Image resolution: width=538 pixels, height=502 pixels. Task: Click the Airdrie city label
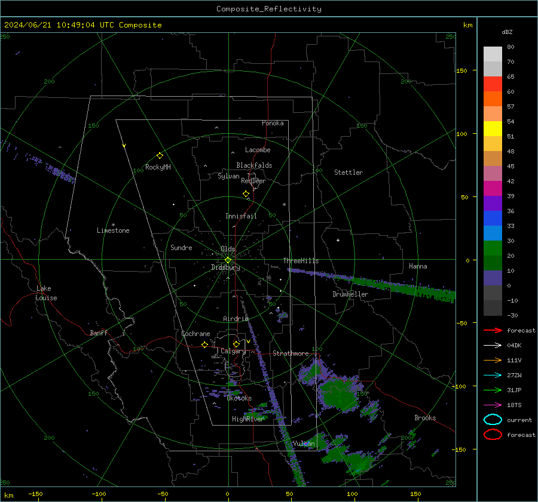click(236, 319)
